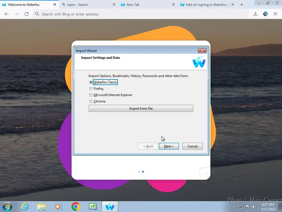Close the 'Add-on signing in Waterfox' tab
282x212 pixels.
pyautogui.click(x=232, y=4)
